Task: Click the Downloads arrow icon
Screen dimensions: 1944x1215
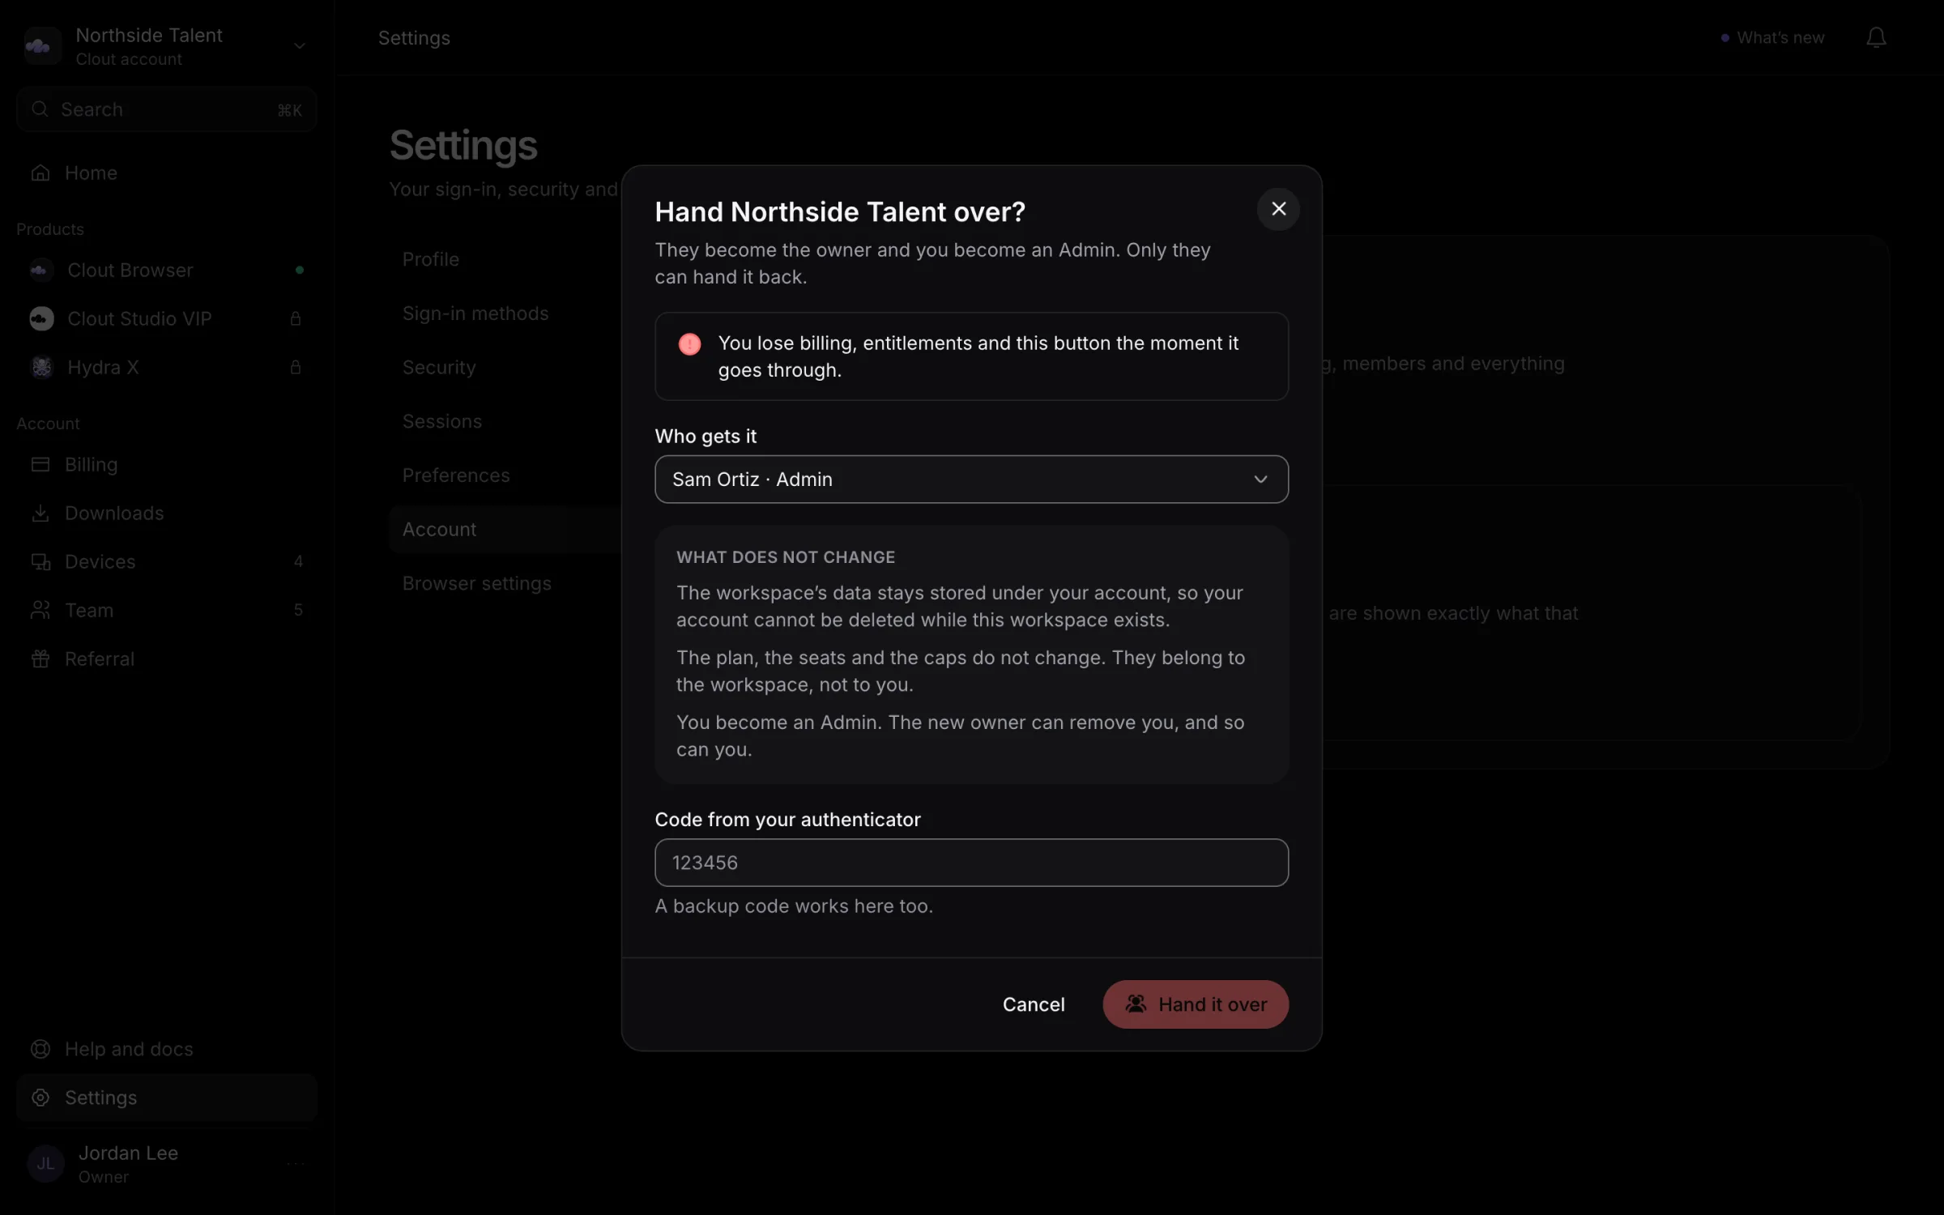Action: pyautogui.click(x=40, y=513)
